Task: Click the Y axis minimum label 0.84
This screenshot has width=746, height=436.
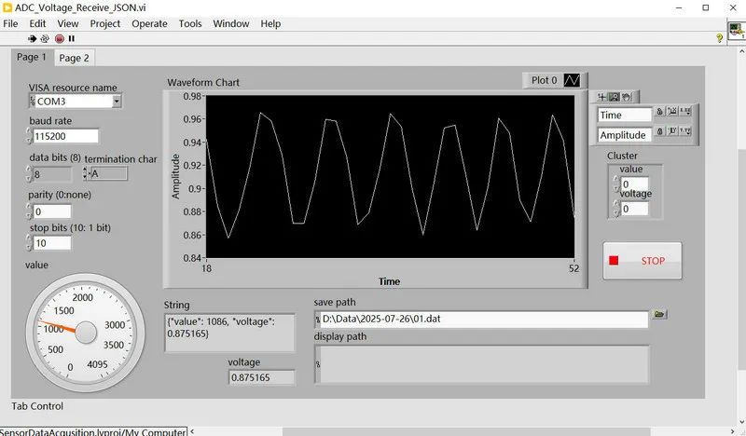Action: (x=192, y=258)
